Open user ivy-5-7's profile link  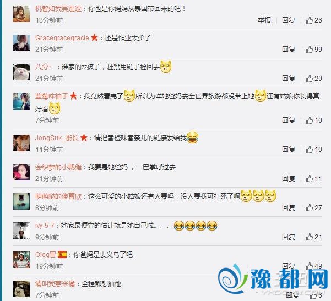click(x=45, y=226)
